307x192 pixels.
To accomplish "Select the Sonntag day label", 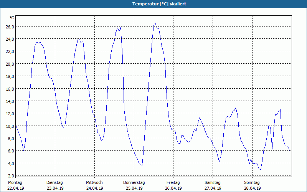I will point(252,183).
